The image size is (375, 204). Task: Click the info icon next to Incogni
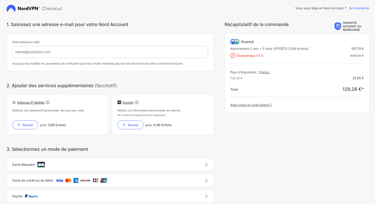pos(137,102)
